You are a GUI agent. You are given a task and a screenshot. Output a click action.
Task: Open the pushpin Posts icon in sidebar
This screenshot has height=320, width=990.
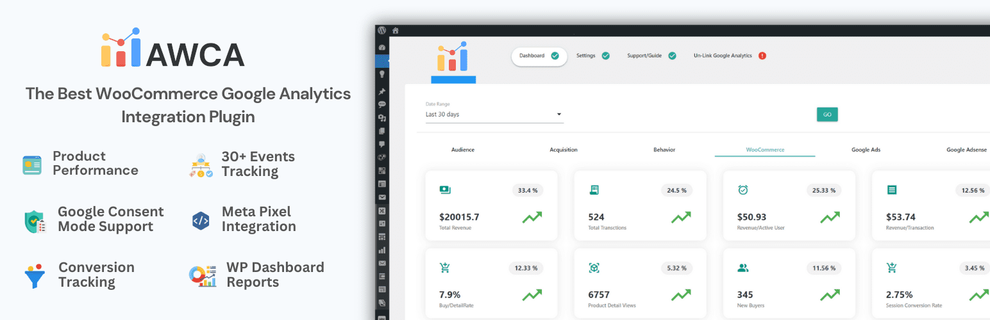pyautogui.click(x=382, y=92)
